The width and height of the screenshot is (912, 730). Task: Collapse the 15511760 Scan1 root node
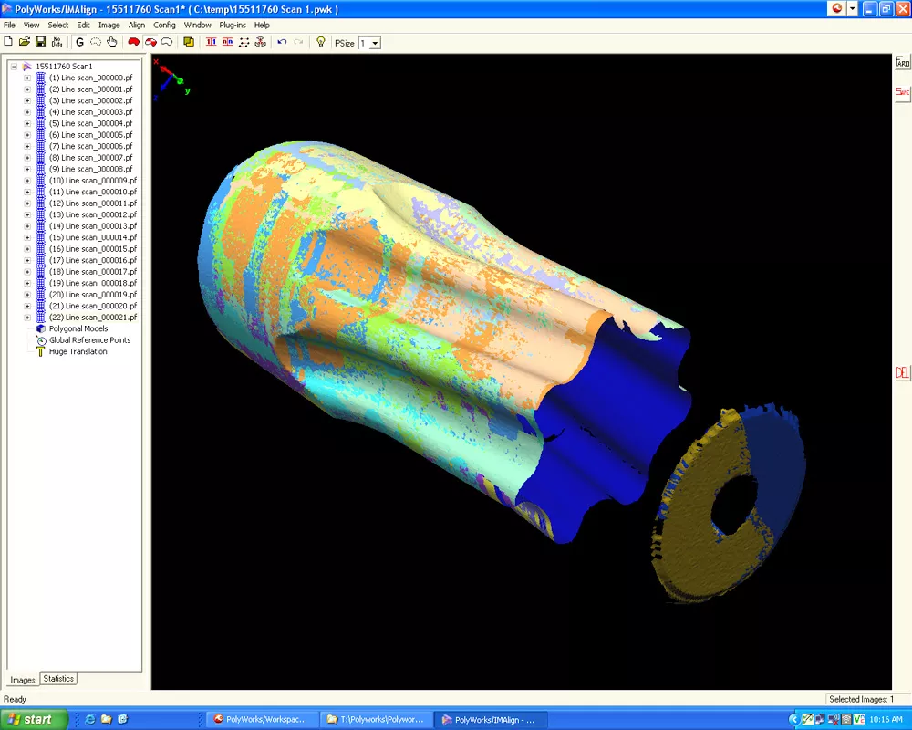pyautogui.click(x=14, y=67)
